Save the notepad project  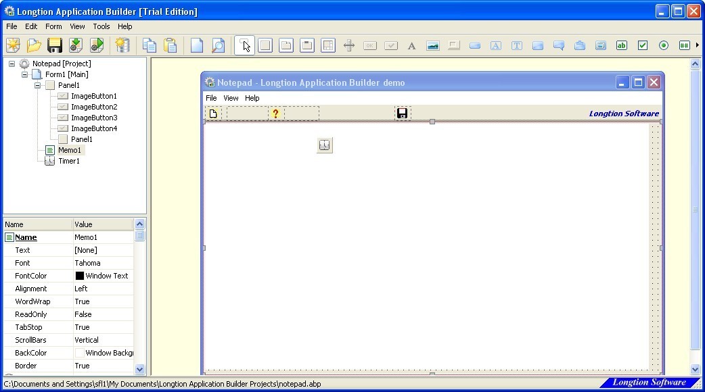pyautogui.click(x=54, y=45)
